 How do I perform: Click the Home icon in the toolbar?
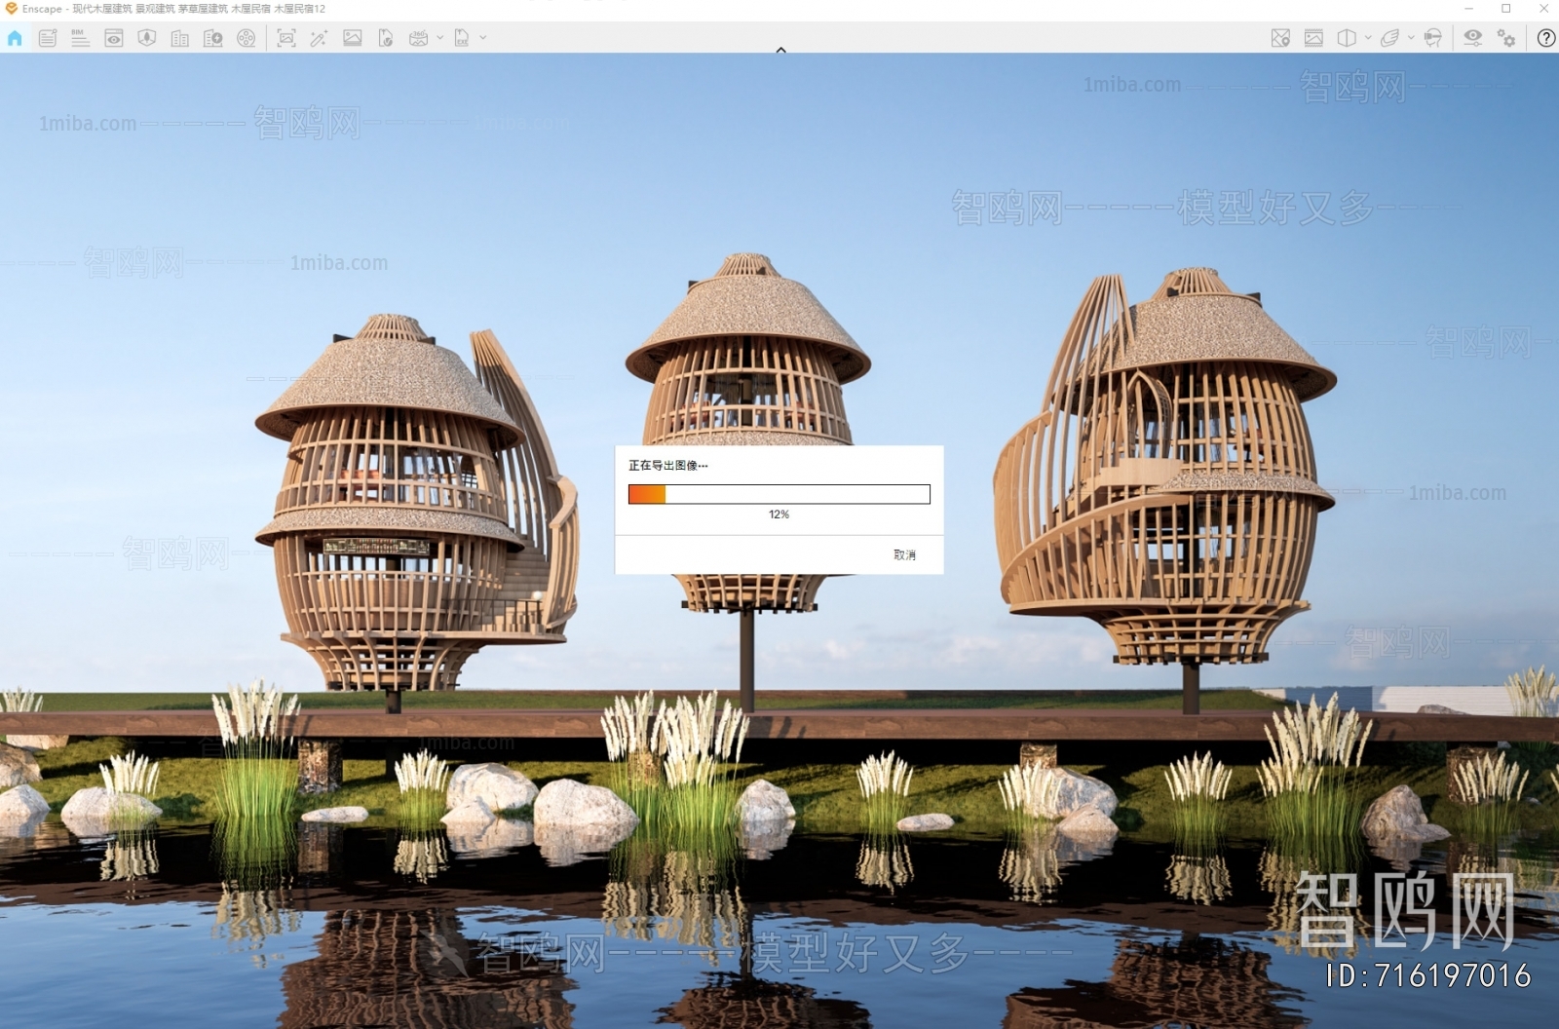click(15, 38)
